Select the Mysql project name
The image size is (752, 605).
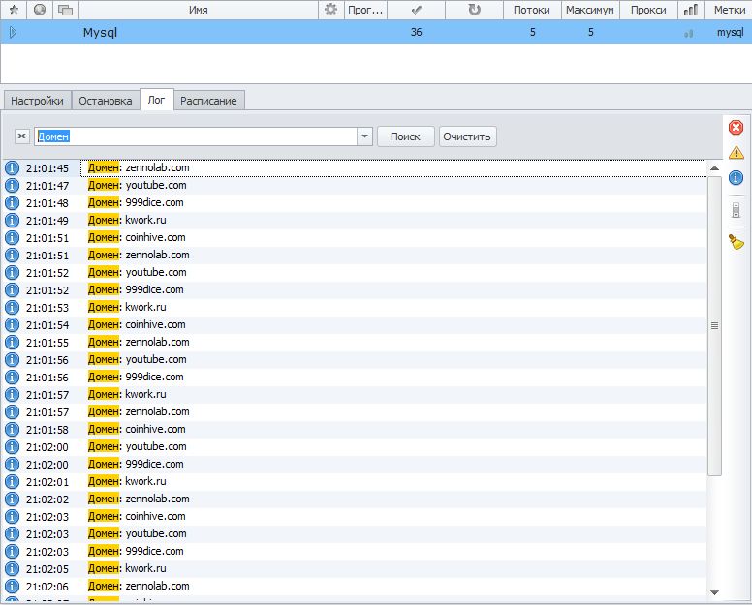pos(100,32)
